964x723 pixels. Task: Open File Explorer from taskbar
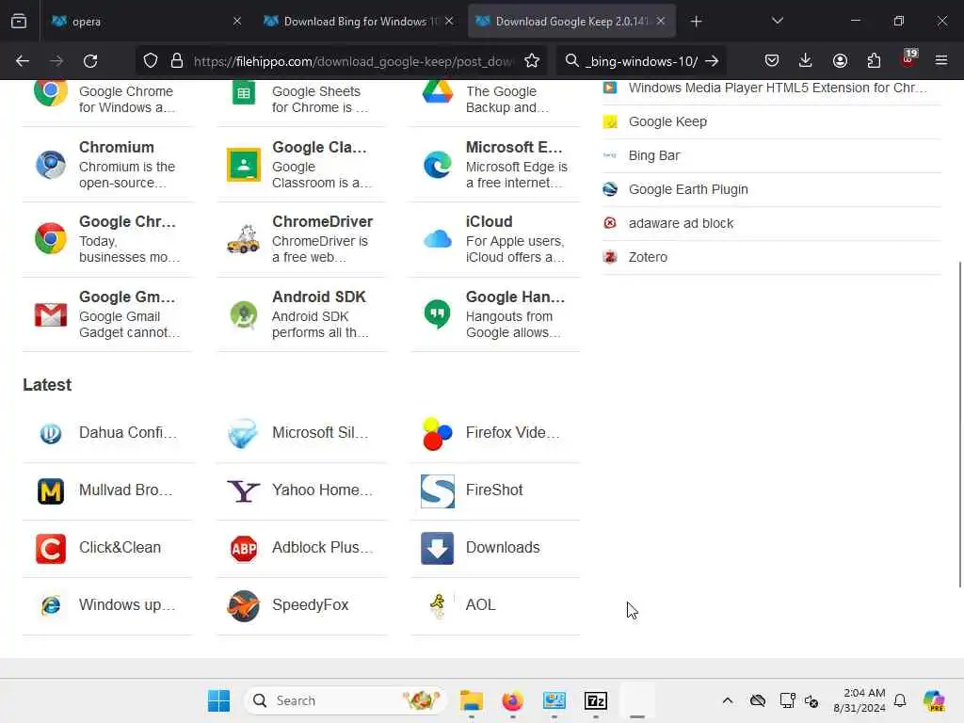coord(471,700)
